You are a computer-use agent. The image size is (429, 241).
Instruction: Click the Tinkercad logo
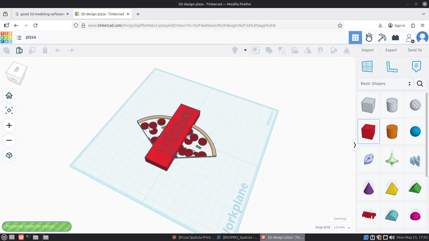coord(6,37)
